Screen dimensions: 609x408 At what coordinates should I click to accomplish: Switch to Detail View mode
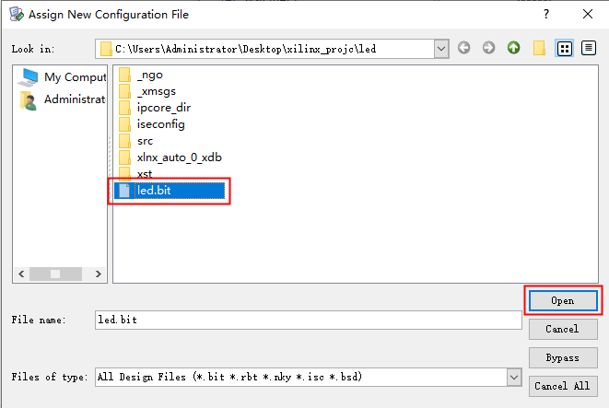click(x=588, y=48)
